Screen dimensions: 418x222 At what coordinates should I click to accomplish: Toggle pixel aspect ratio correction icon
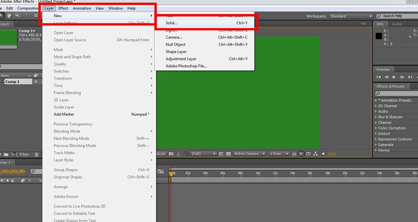tap(294, 154)
